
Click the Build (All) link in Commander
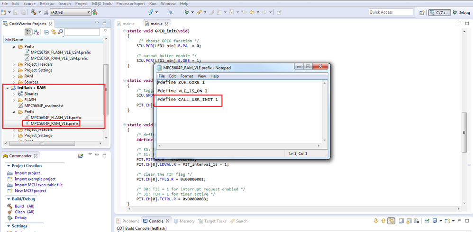[25, 206]
